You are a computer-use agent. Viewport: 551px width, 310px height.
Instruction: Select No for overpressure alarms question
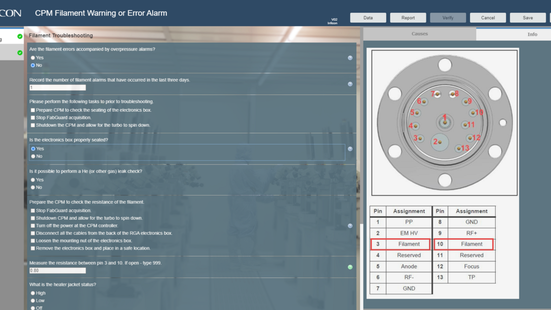pos(33,65)
